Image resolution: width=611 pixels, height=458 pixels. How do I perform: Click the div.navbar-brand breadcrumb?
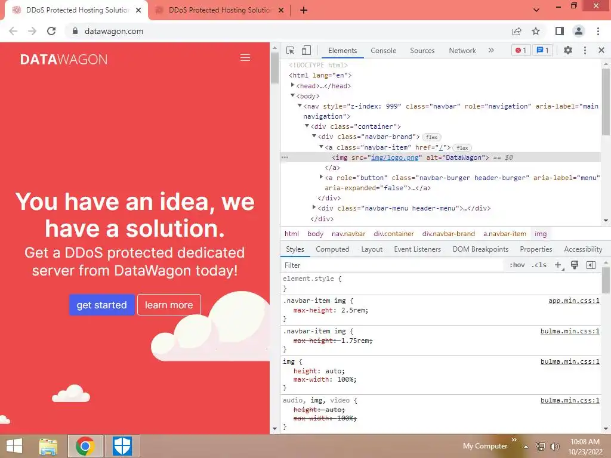(449, 234)
